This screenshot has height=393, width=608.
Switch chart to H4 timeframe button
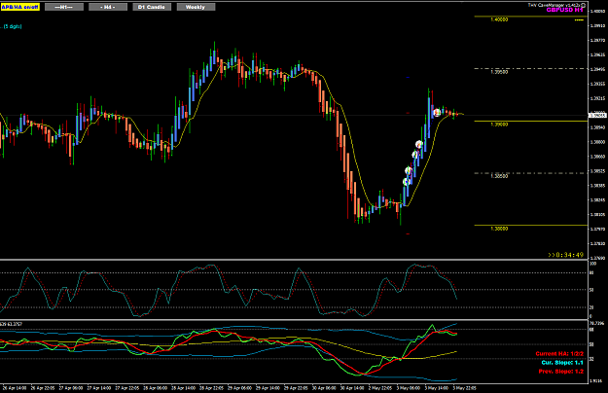point(108,7)
